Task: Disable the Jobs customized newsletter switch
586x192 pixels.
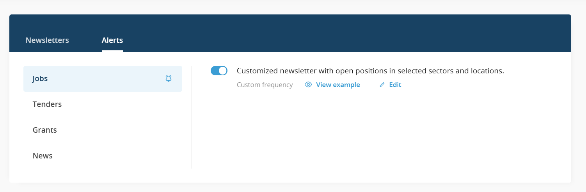Action: click(219, 71)
